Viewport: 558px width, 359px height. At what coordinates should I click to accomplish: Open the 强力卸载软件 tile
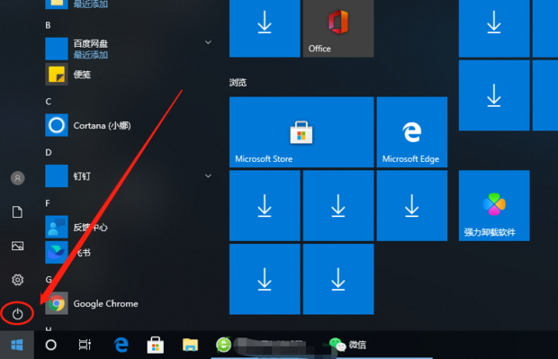click(494, 206)
